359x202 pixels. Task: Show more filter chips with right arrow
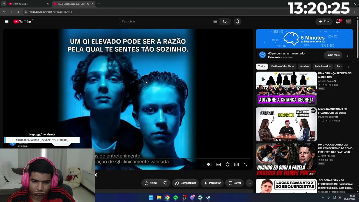349,67
